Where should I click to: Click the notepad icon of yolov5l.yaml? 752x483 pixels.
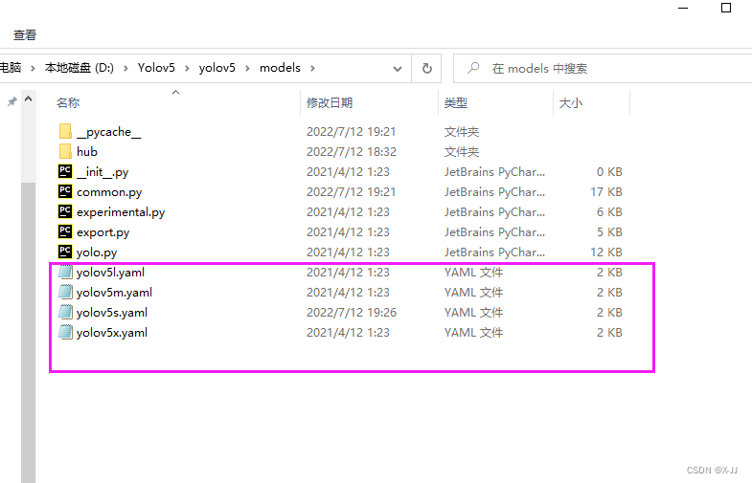pos(65,272)
